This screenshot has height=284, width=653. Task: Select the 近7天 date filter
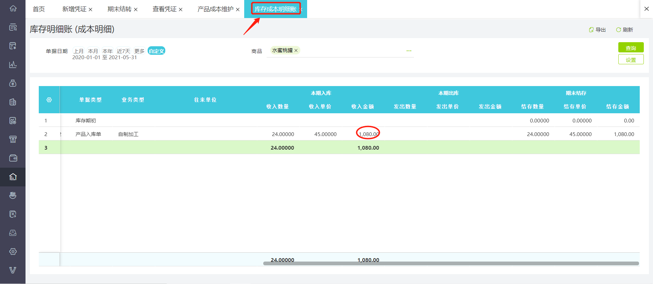123,51
